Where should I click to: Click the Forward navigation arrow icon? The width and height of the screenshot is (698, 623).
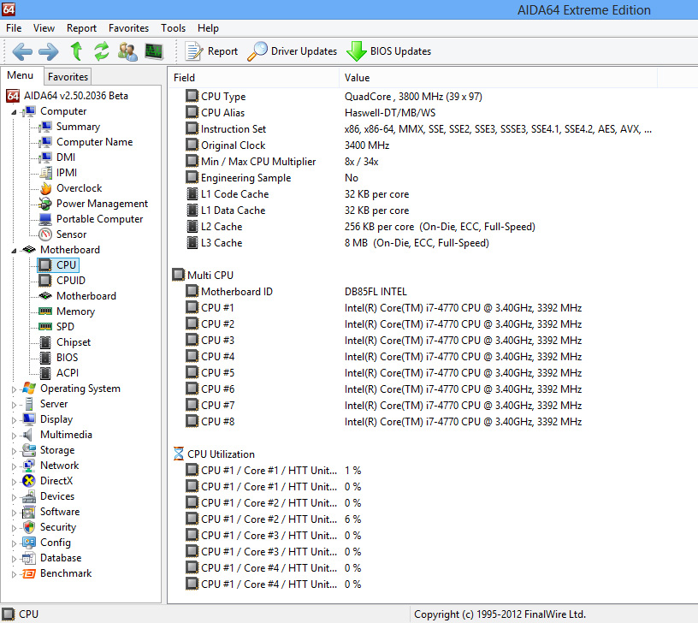coord(49,51)
